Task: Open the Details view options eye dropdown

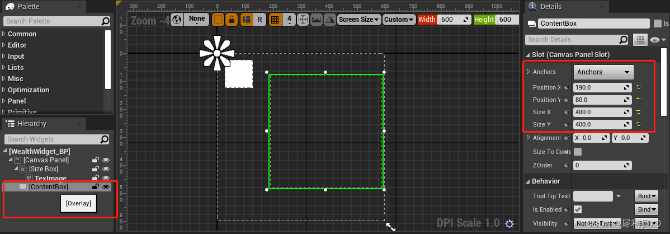Action: click(657, 39)
